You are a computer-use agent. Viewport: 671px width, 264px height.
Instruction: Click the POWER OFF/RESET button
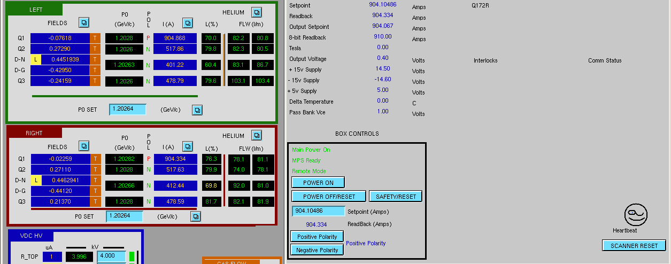pyautogui.click(x=329, y=197)
